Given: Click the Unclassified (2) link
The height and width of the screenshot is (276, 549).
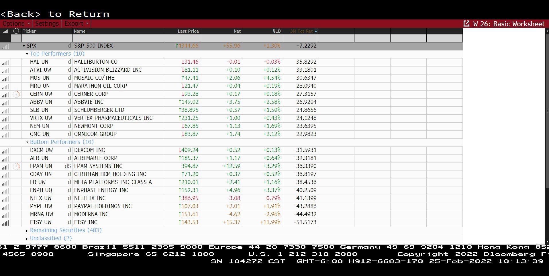Looking at the screenshot, I should [x=51, y=238].
